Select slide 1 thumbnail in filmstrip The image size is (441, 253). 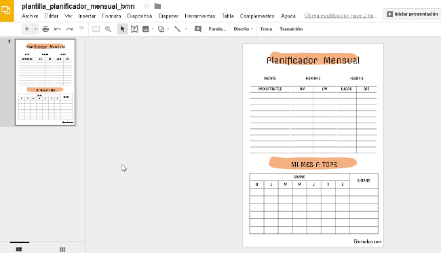45,82
